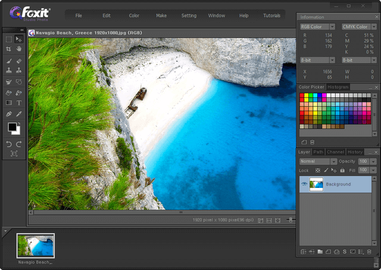Click the black foreground color swatch
This screenshot has height=270, width=381.
(12, 127)
